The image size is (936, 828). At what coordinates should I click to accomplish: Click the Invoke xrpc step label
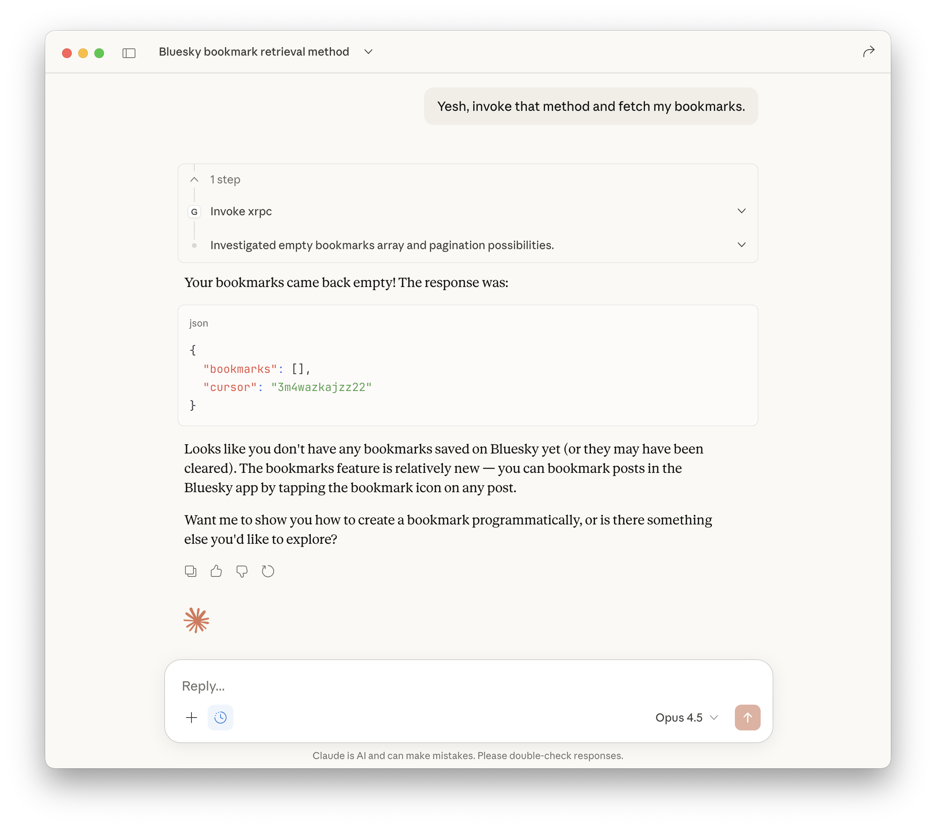point(241,212)
